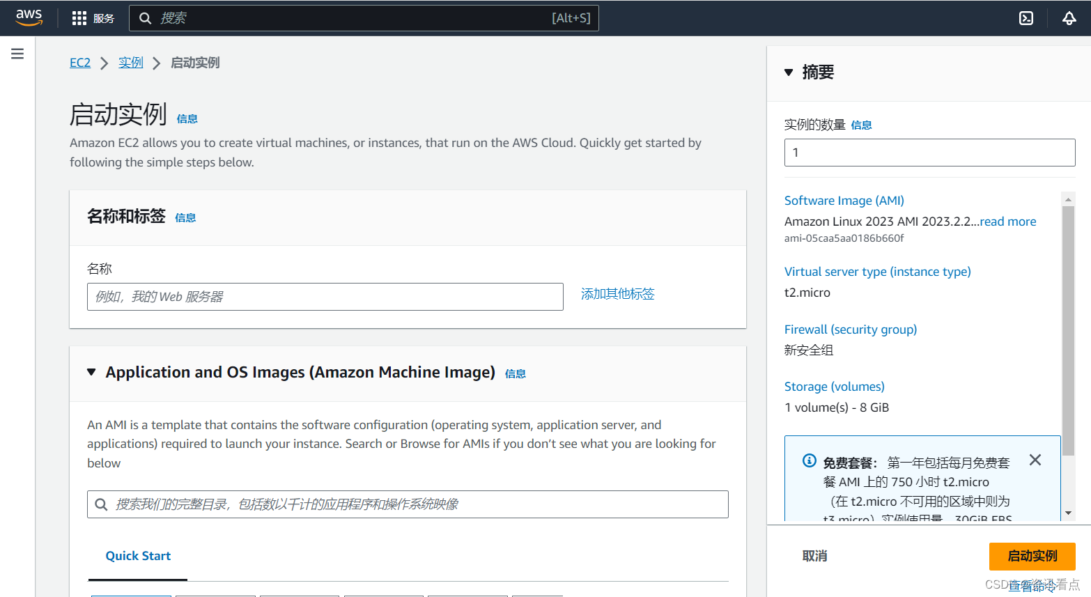This screenshot has height=597, width=1091.
Task: Open Firewall (security group) link
Action: point(851,329)
